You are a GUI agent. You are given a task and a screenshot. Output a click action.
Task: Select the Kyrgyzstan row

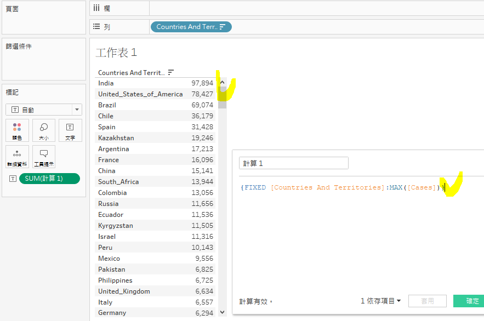[x=155, y=225]
